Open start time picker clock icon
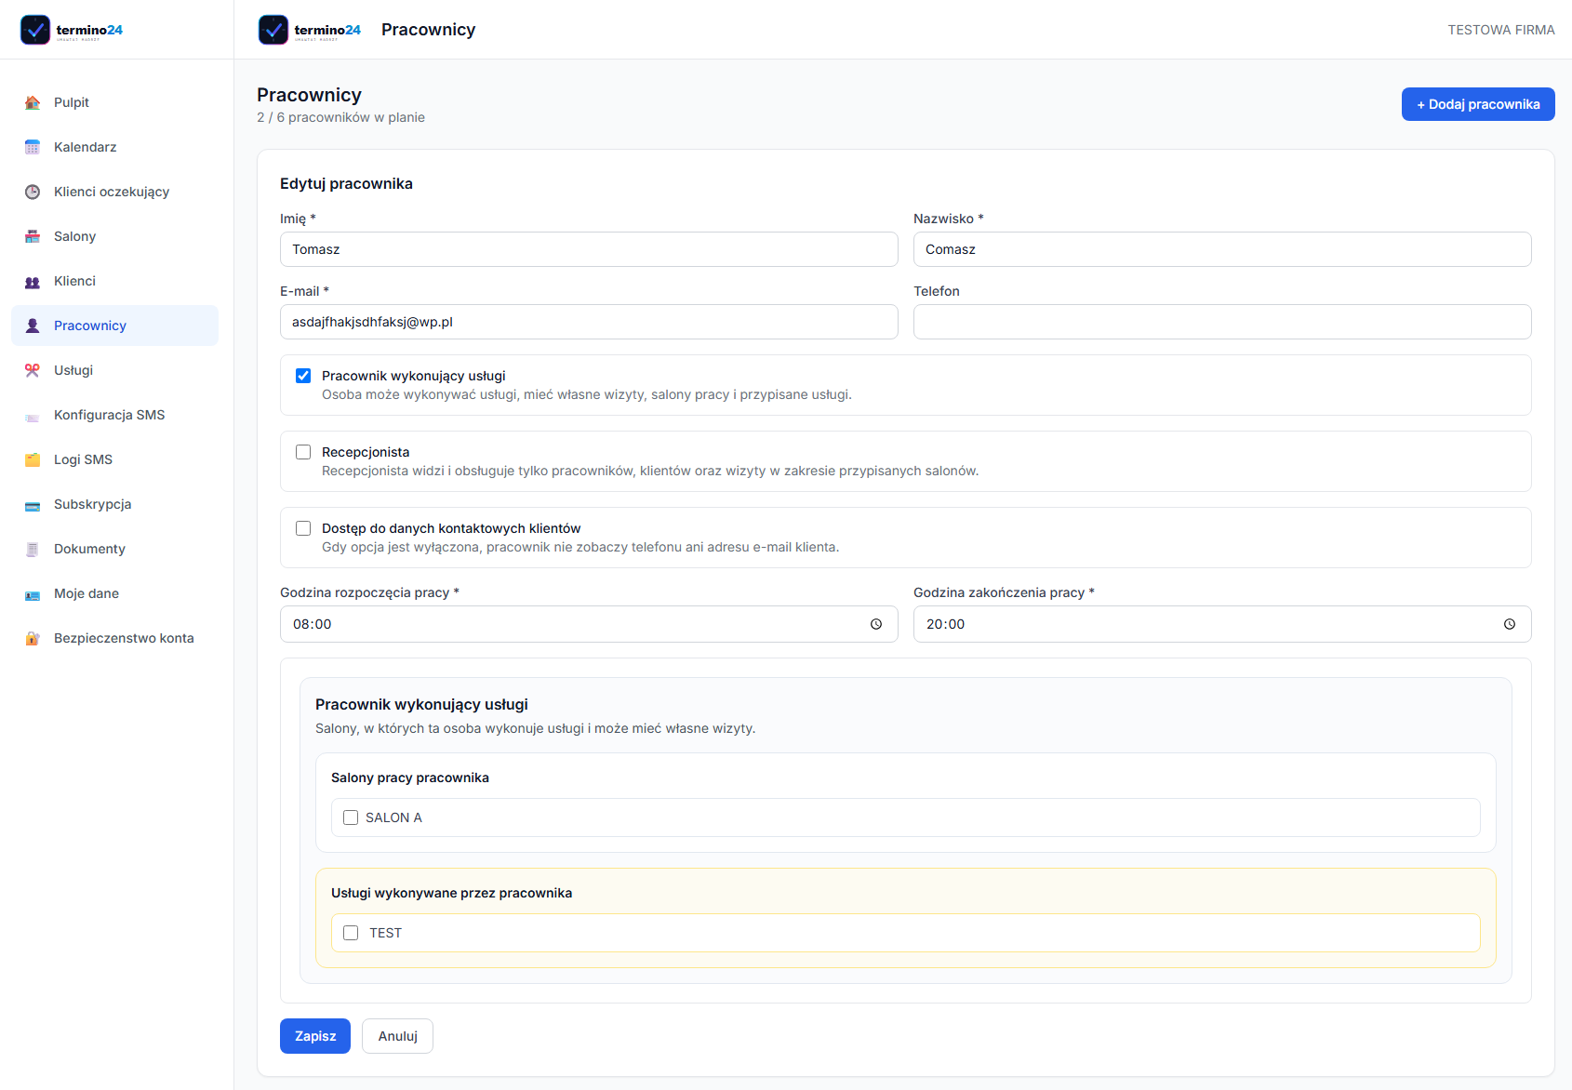 pos(876,624)
